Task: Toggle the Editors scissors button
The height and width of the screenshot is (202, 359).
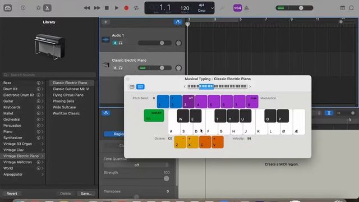Action: tap(47, 8)
